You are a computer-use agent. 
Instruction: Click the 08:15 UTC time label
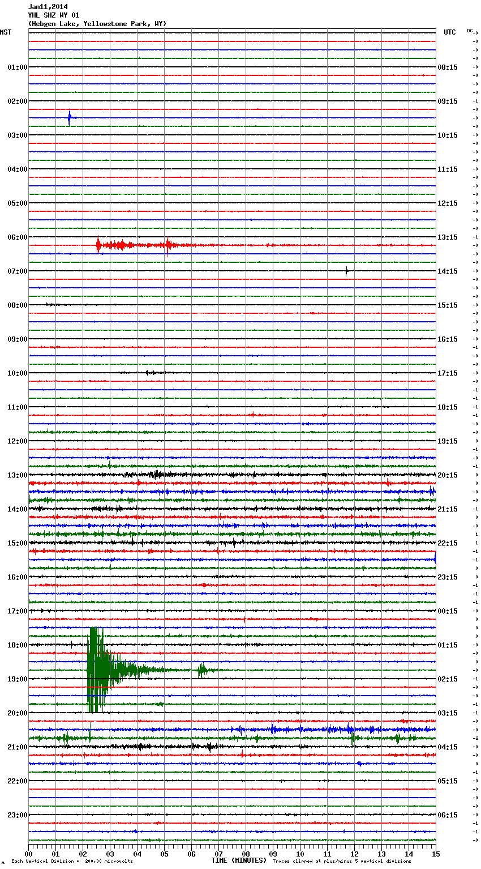pos(448,67)
